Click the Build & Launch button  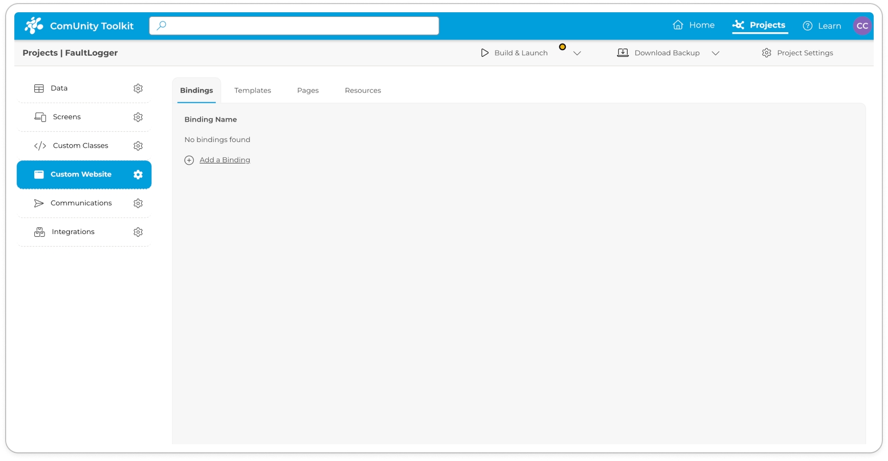(515, 53)
